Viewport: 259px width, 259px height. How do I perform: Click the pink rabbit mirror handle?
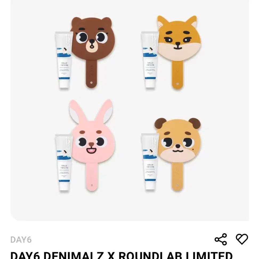pos(91,177)
